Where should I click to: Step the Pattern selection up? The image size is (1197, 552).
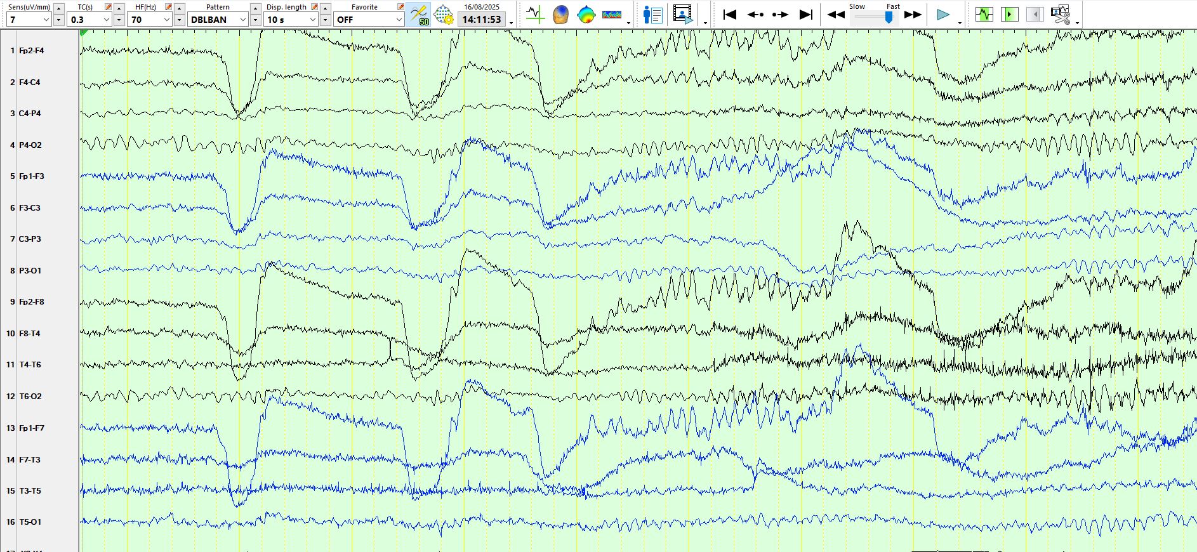pyautogui.click(x=255, y=8)
